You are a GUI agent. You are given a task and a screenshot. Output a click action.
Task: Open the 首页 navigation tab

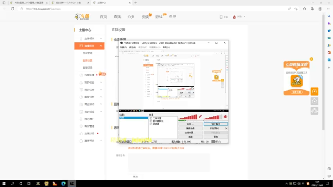(x=103, y=17)
